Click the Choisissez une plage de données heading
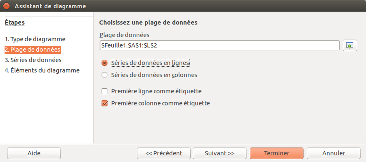This screenshot has height=162, width=366. (x=148, y=22)
